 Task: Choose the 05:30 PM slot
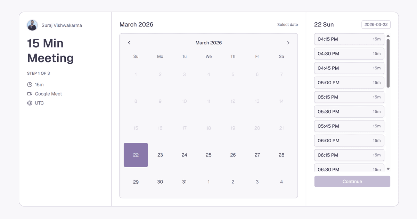(x=349, y=111)
